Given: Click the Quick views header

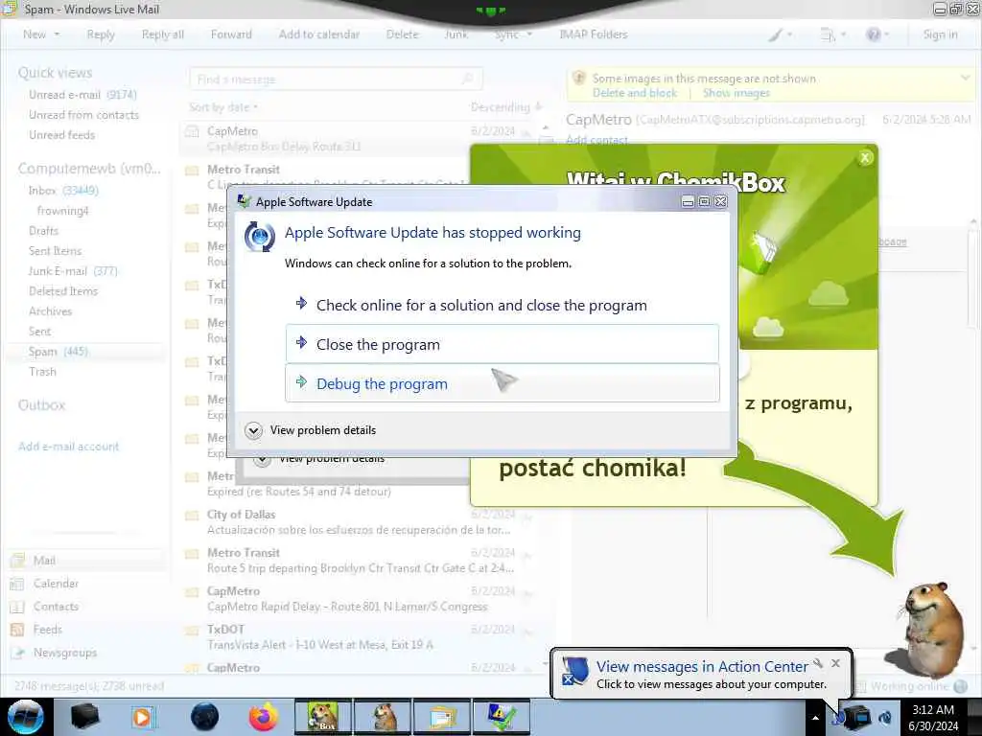Looking at the screenshot, I should click(55, 73).
